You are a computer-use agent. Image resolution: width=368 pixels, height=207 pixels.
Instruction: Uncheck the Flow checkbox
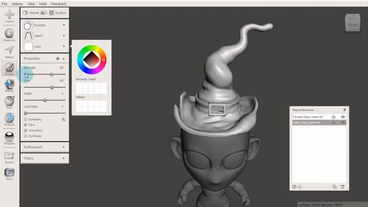point(25,125)
